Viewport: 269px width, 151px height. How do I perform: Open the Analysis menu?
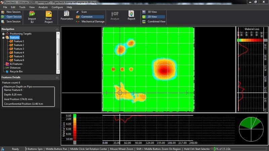[x=43, y=7]
